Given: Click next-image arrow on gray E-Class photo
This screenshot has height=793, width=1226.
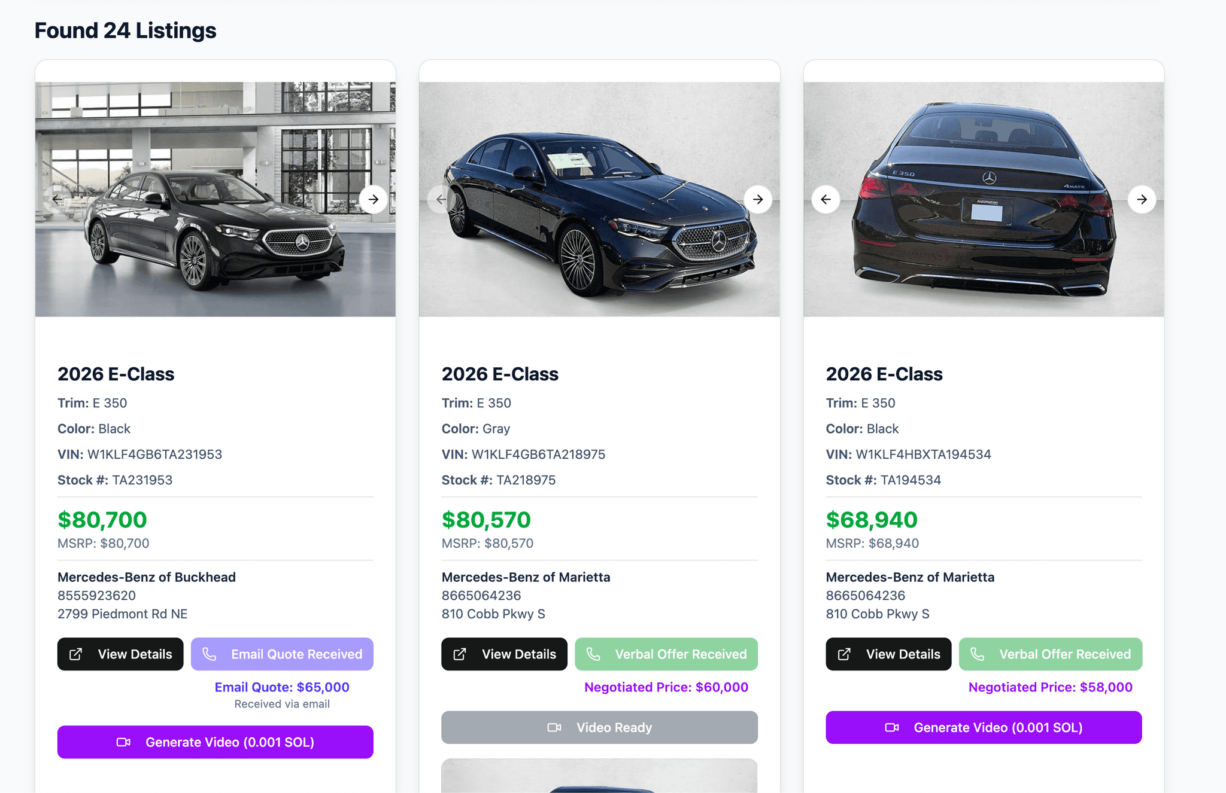Looking at the screenshot, I should [757, 199].
